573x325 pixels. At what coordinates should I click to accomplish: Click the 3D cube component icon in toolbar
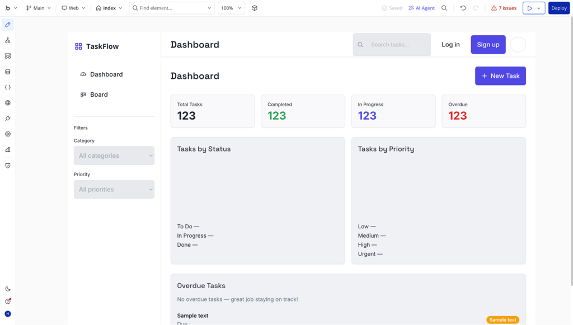click(x=255, y=8)
